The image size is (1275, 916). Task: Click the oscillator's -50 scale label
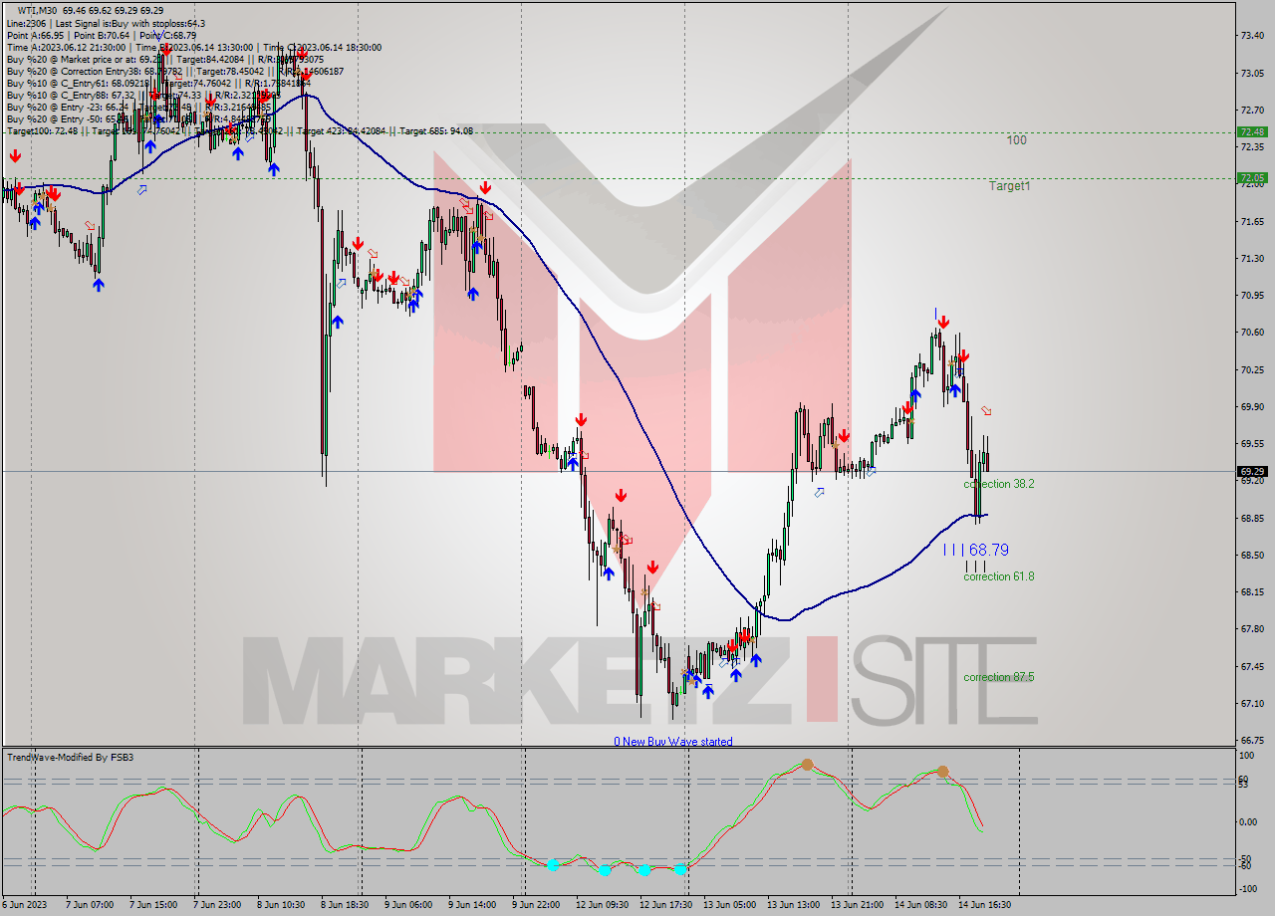coord(1247,858)
